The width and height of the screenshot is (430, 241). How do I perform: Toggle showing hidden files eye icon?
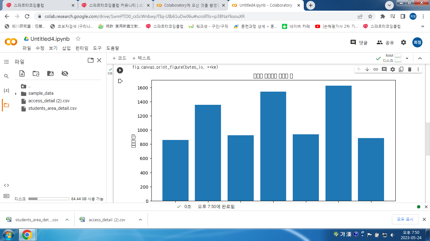[x=65, y=73]
